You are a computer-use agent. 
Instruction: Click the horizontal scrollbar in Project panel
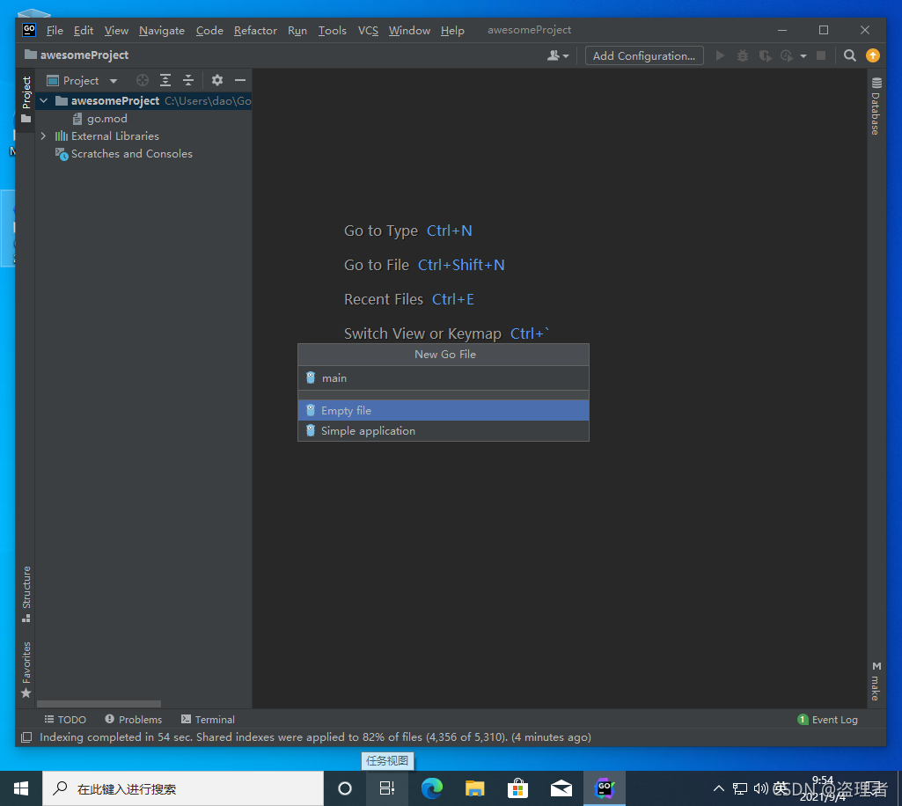[x=99, y=704]
